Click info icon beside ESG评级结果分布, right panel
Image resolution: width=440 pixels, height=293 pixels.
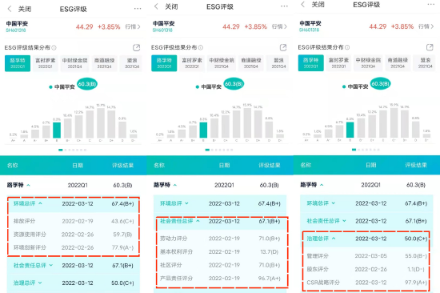pos(347,47)
